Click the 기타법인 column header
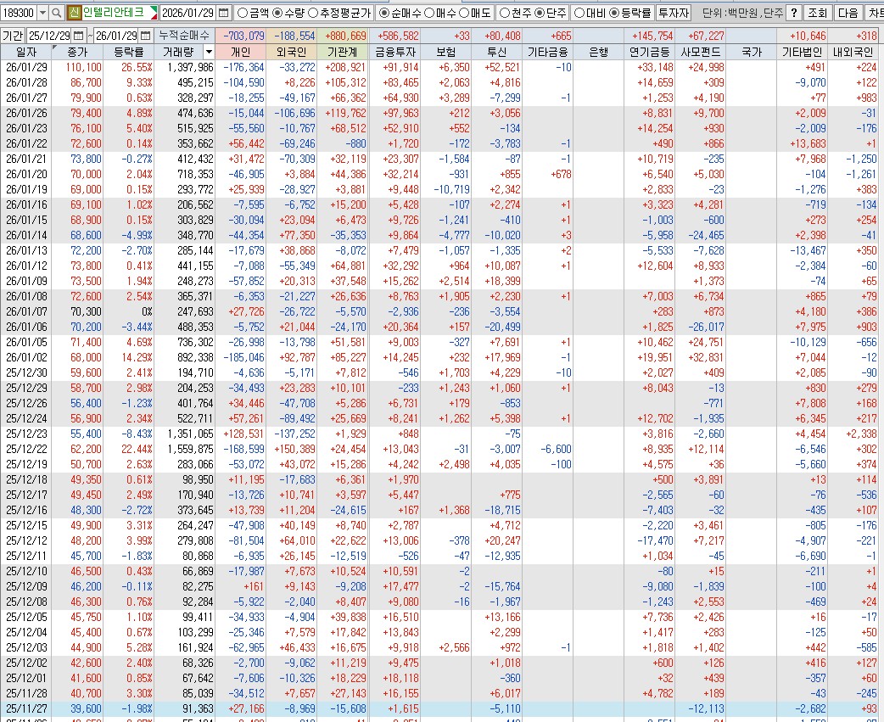The image size is (884, 722). pyautogui.click(x=802, y=53)
